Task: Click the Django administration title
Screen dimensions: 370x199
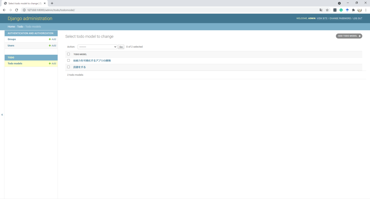Action: pos(30,18)
